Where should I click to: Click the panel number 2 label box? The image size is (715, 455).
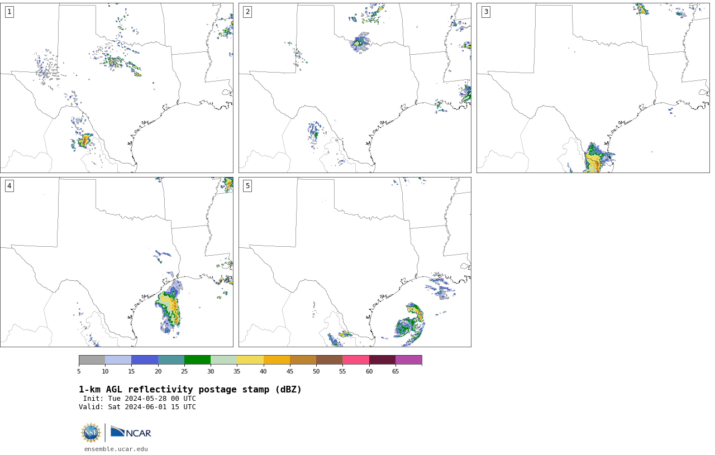(247, 12)
